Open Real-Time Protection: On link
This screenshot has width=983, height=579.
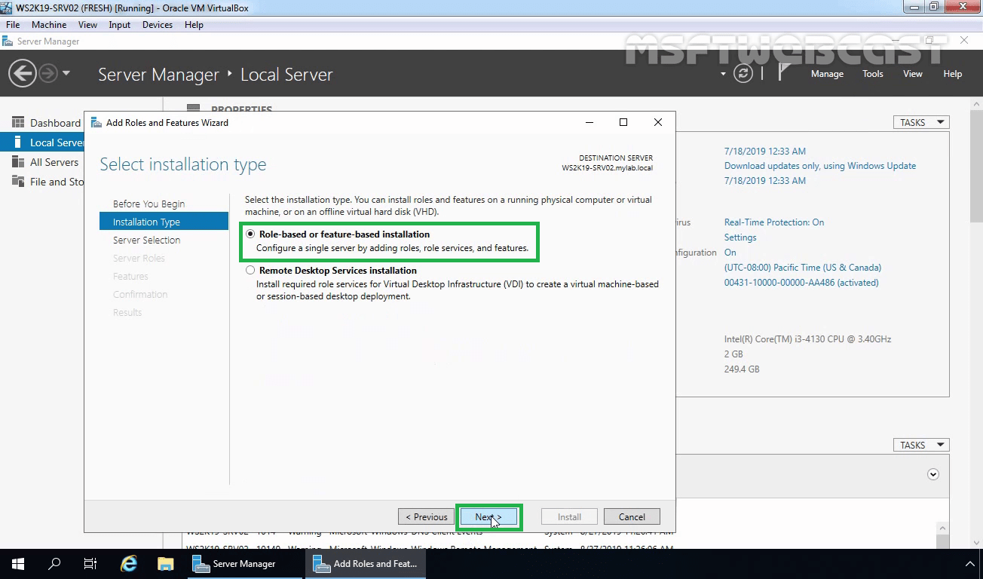point(774,222)
